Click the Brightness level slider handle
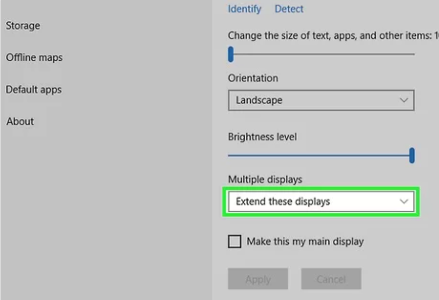The image size is (439, 300). (412, 155)
